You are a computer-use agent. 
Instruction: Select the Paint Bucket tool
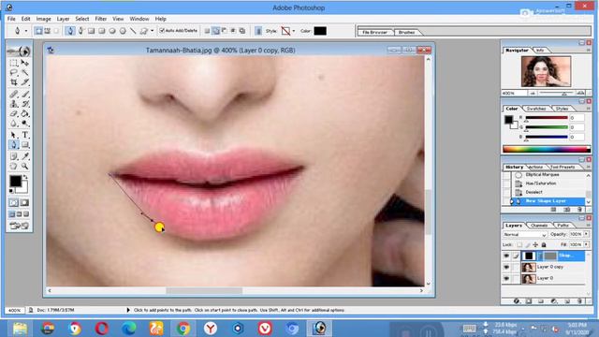coord(25,113)
